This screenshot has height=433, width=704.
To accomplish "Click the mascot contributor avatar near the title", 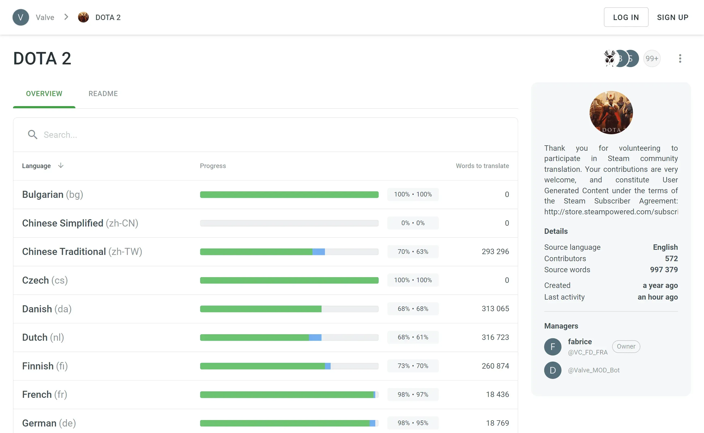I will (x=609, y=58).
